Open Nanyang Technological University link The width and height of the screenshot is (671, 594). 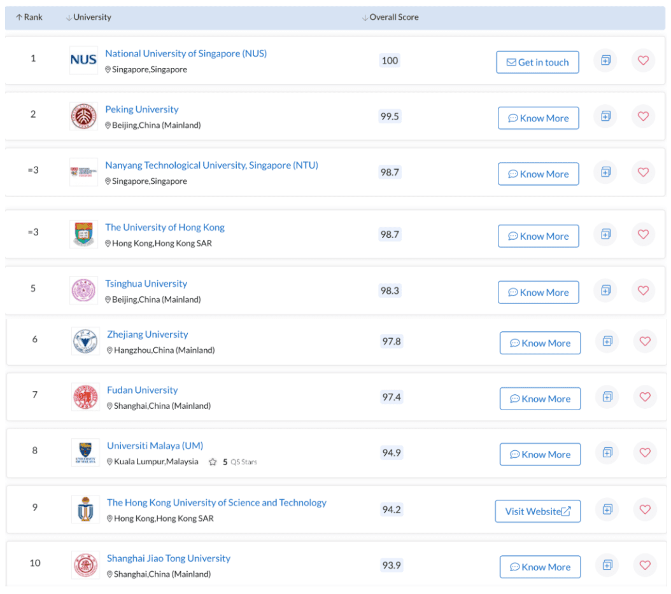[211, 165]
